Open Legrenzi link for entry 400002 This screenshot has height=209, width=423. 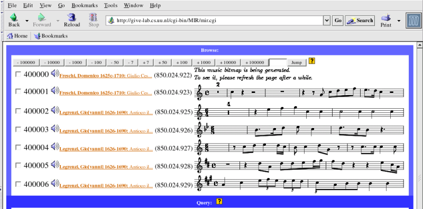point(106,113)
